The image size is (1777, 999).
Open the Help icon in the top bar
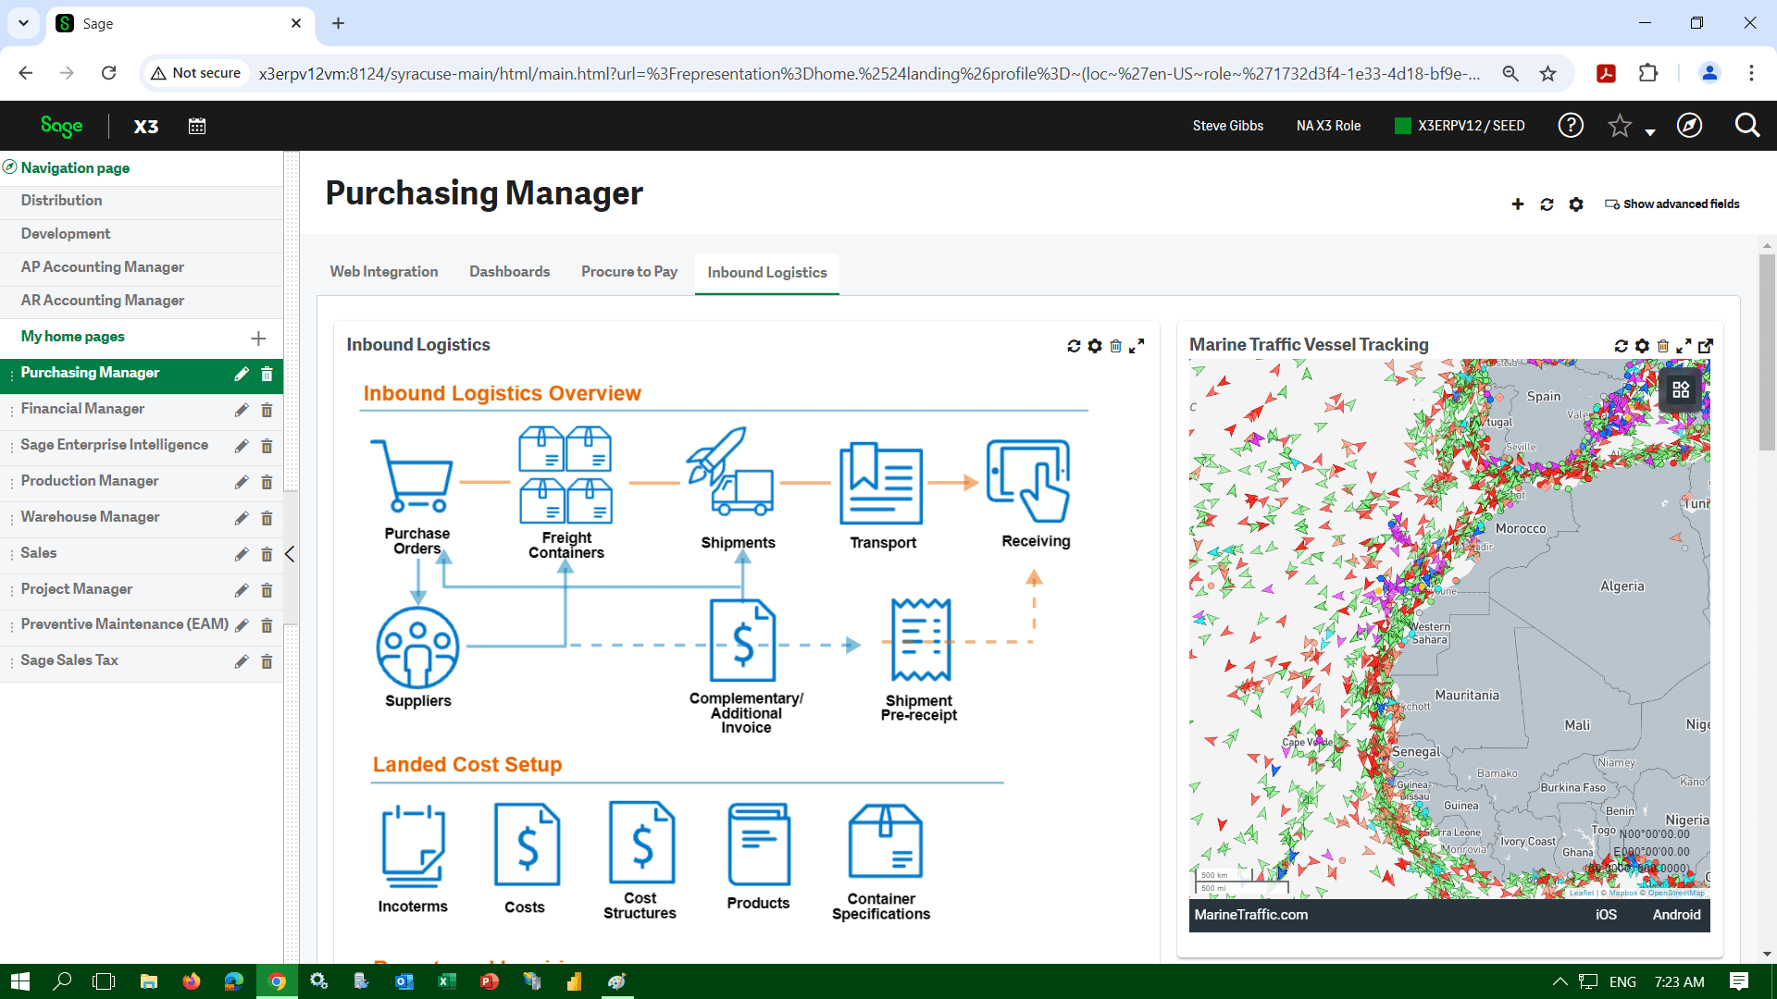1570,125
